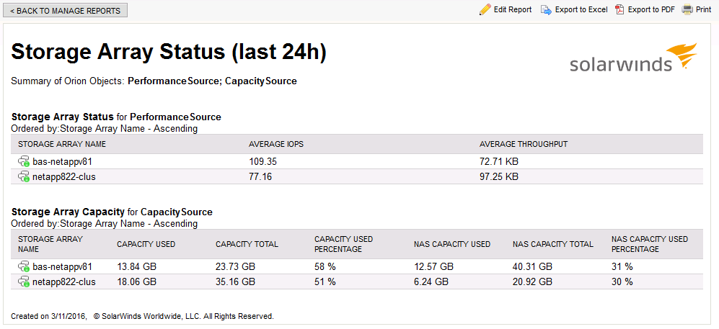Viewport: 719px width, 329px height.
Task: Click the Export to Excel icon
Action: 546,10
